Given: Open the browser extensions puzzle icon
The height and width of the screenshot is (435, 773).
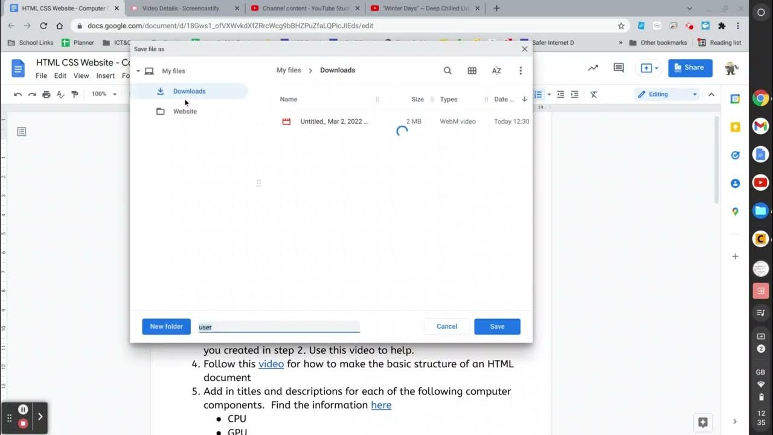Looking at the screenshot, I should 722,26.
